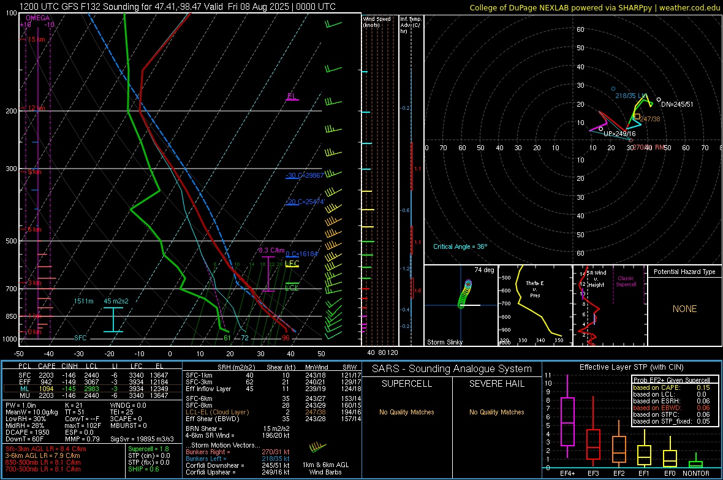Screen dimensions: 723x480
Task: Click the green surface dewpoint value '61'
Action: 227,338
